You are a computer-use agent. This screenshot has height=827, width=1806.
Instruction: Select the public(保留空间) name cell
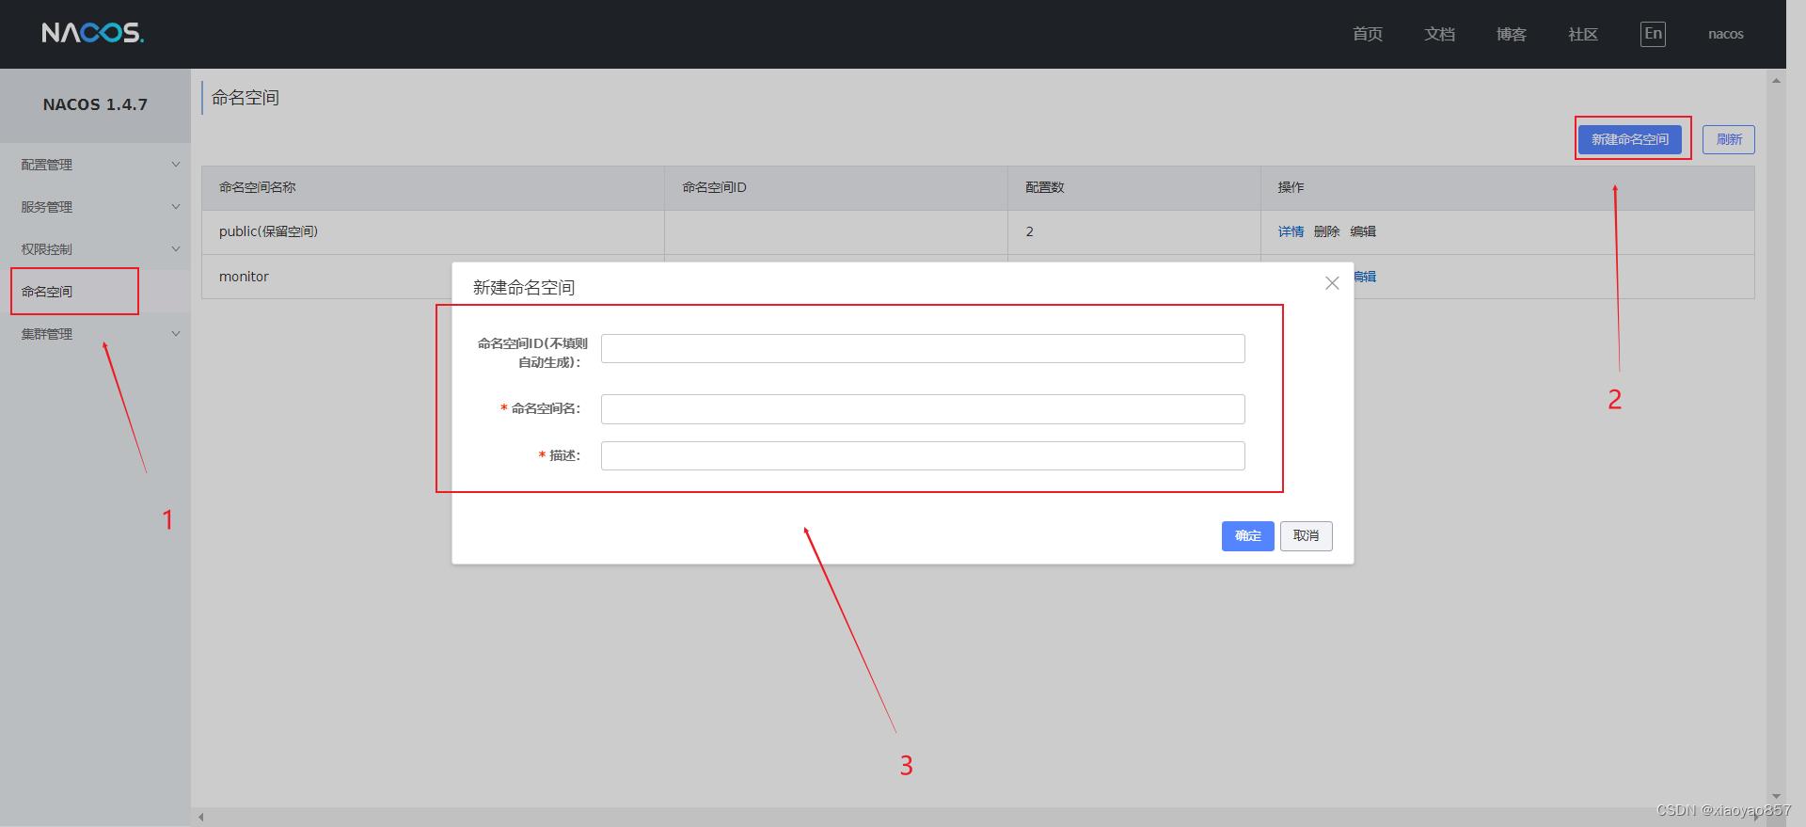[433, 231]
